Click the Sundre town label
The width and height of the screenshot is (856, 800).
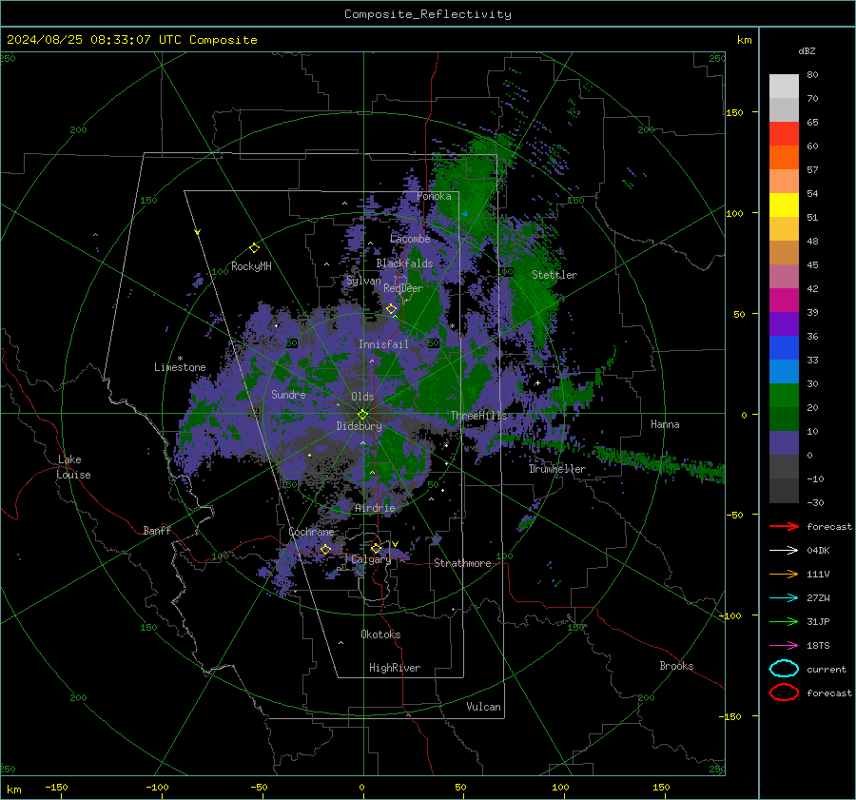pos(288,394)
